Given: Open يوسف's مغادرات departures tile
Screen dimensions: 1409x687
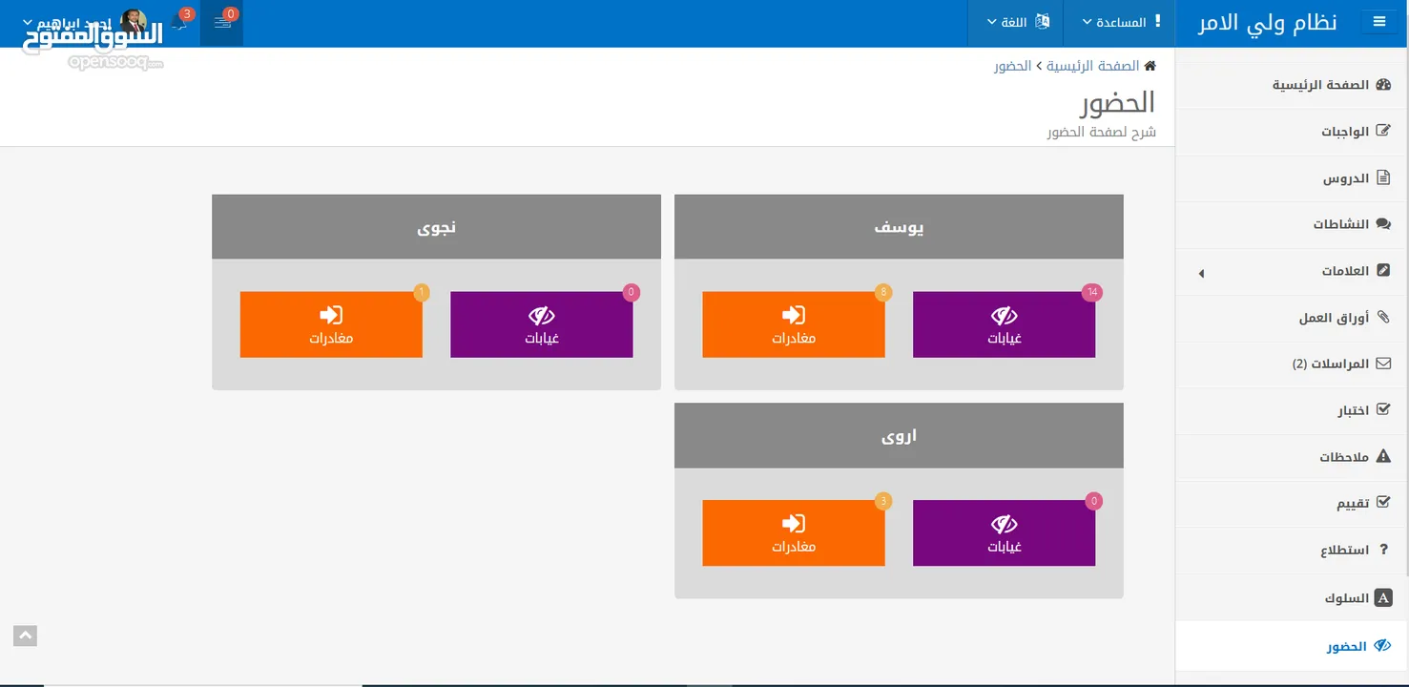Looking at the screenshot, I should coord(794,324).
